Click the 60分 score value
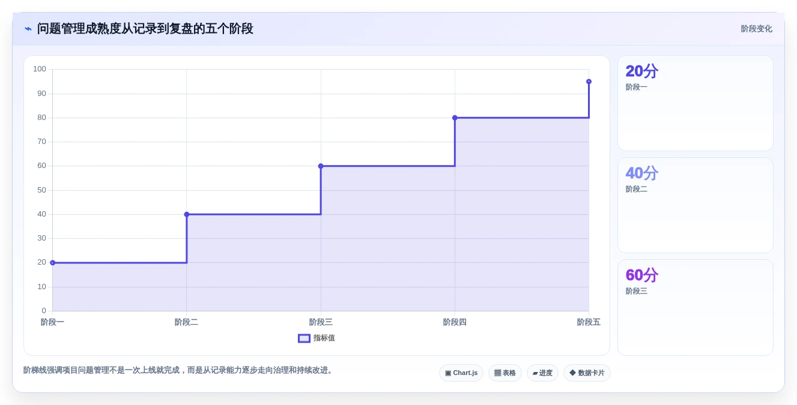 [x=642, y=275]
